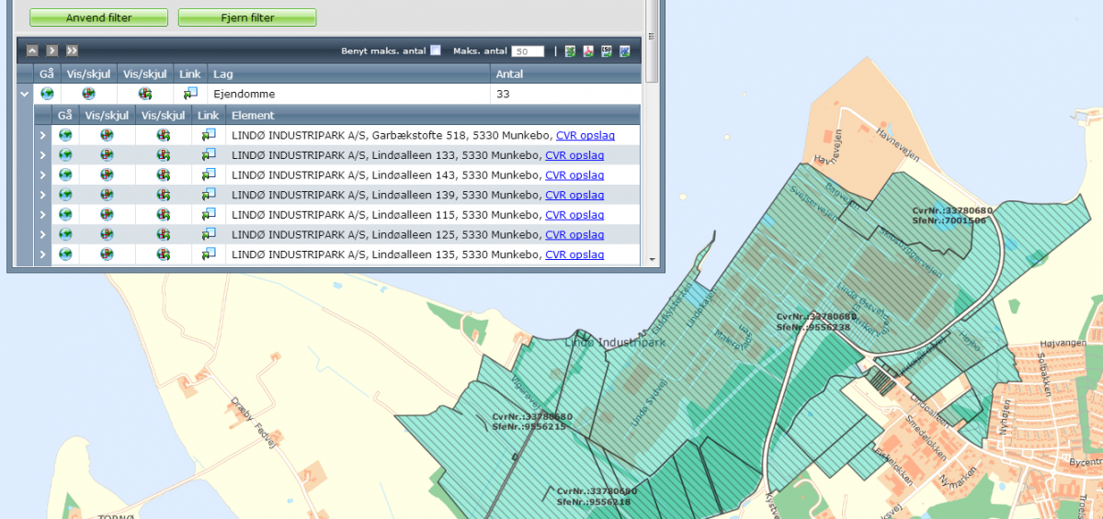The width and height of the screenshot is (1103, 519).
Task: Click the collapse-all up arrow button
Action: tap(32, 51)
